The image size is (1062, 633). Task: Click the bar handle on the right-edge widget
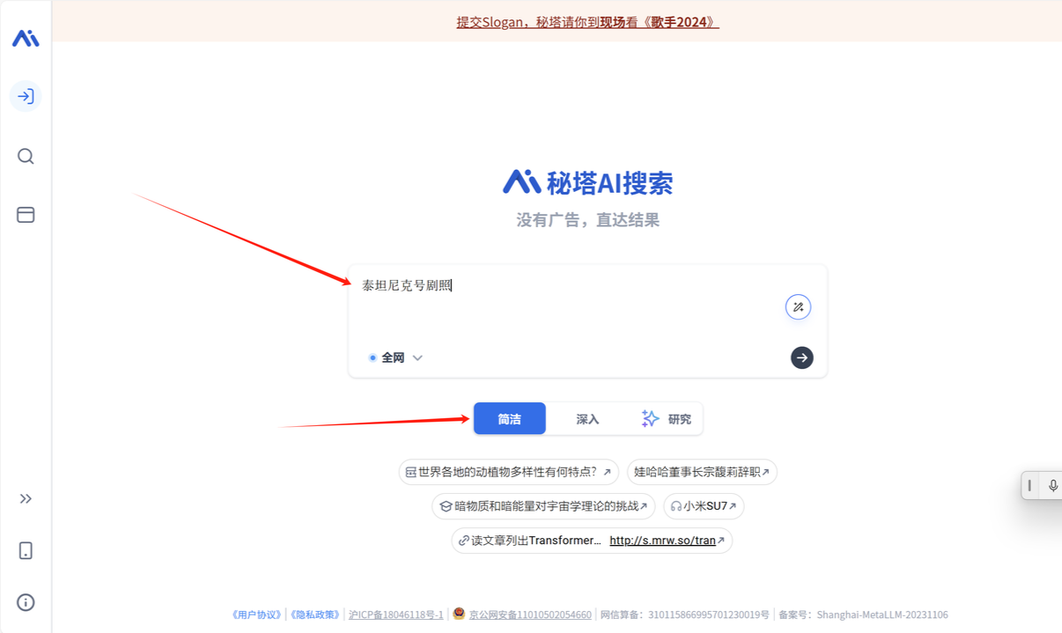1029,485
